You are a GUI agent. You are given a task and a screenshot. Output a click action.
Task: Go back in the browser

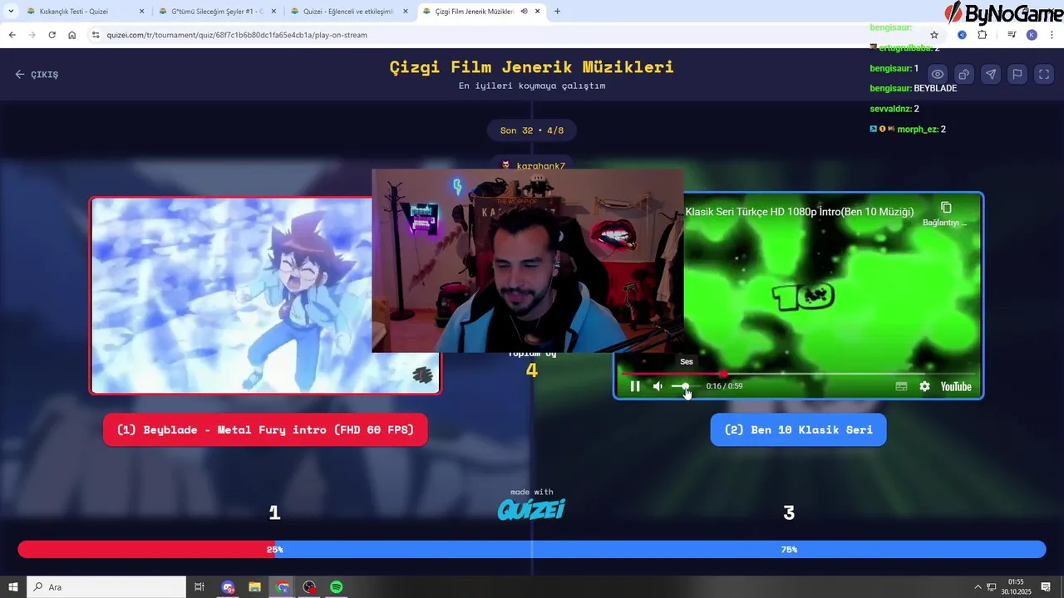pyautogui.click(x=12, y=35)
